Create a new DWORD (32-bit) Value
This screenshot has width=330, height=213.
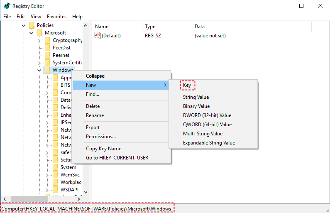point(213,115)
